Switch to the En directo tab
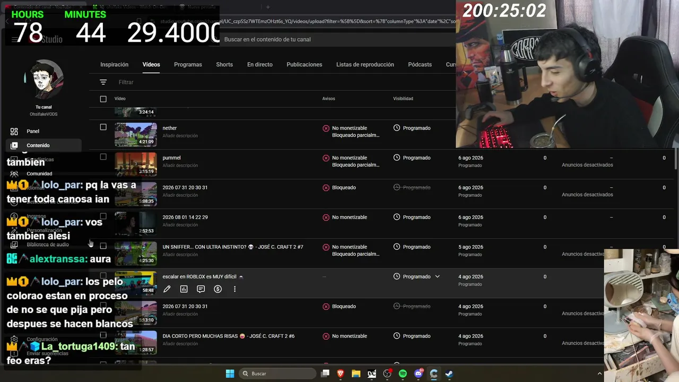The width and height of the screenshot is (679, 382). point(260,65)
